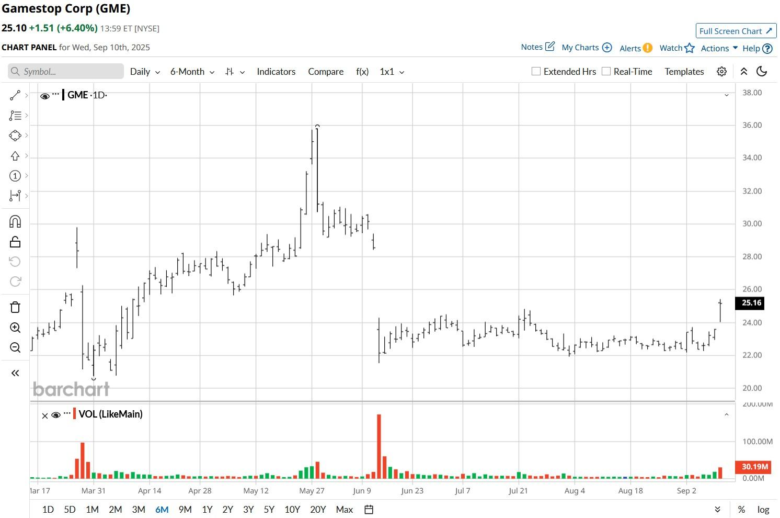Screen dimensions: 780x518
Task: Toggle visibility of the VOL indicator
Action: point(56,415)
